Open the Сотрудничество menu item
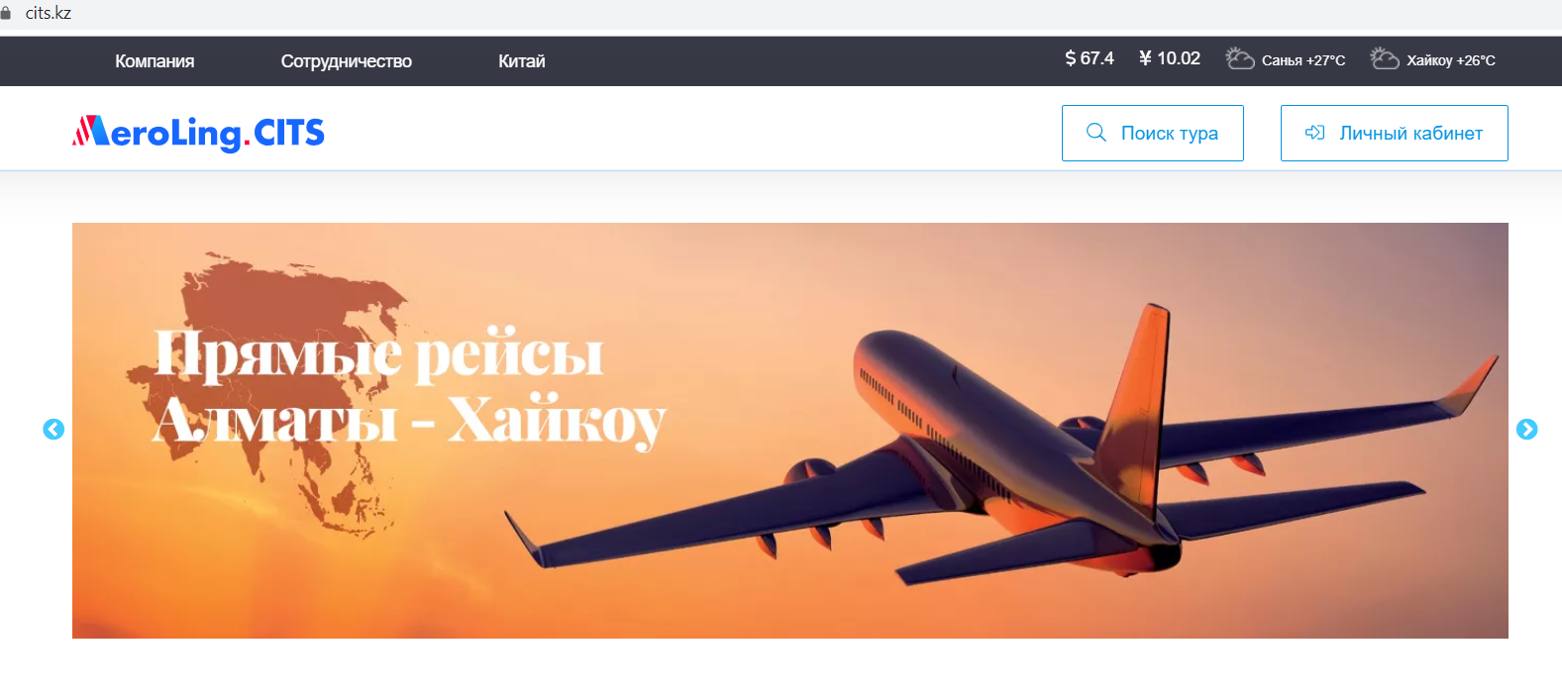 point(346,61)
